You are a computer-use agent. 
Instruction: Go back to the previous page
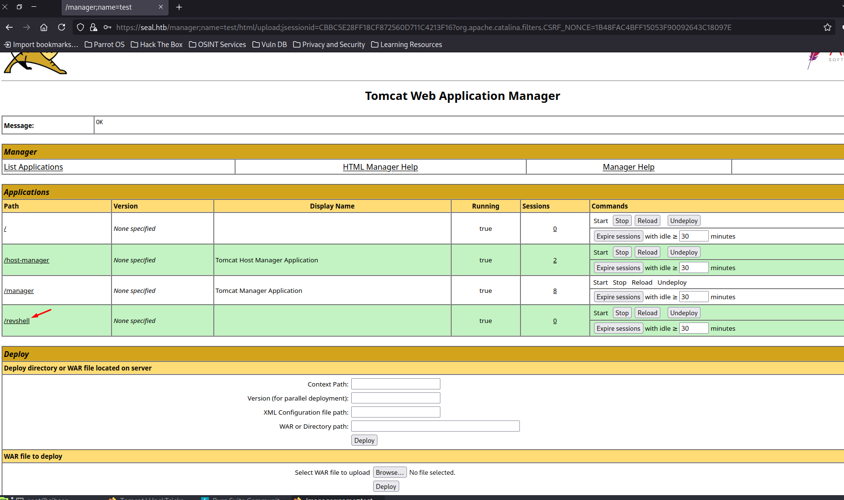(9, 28)
